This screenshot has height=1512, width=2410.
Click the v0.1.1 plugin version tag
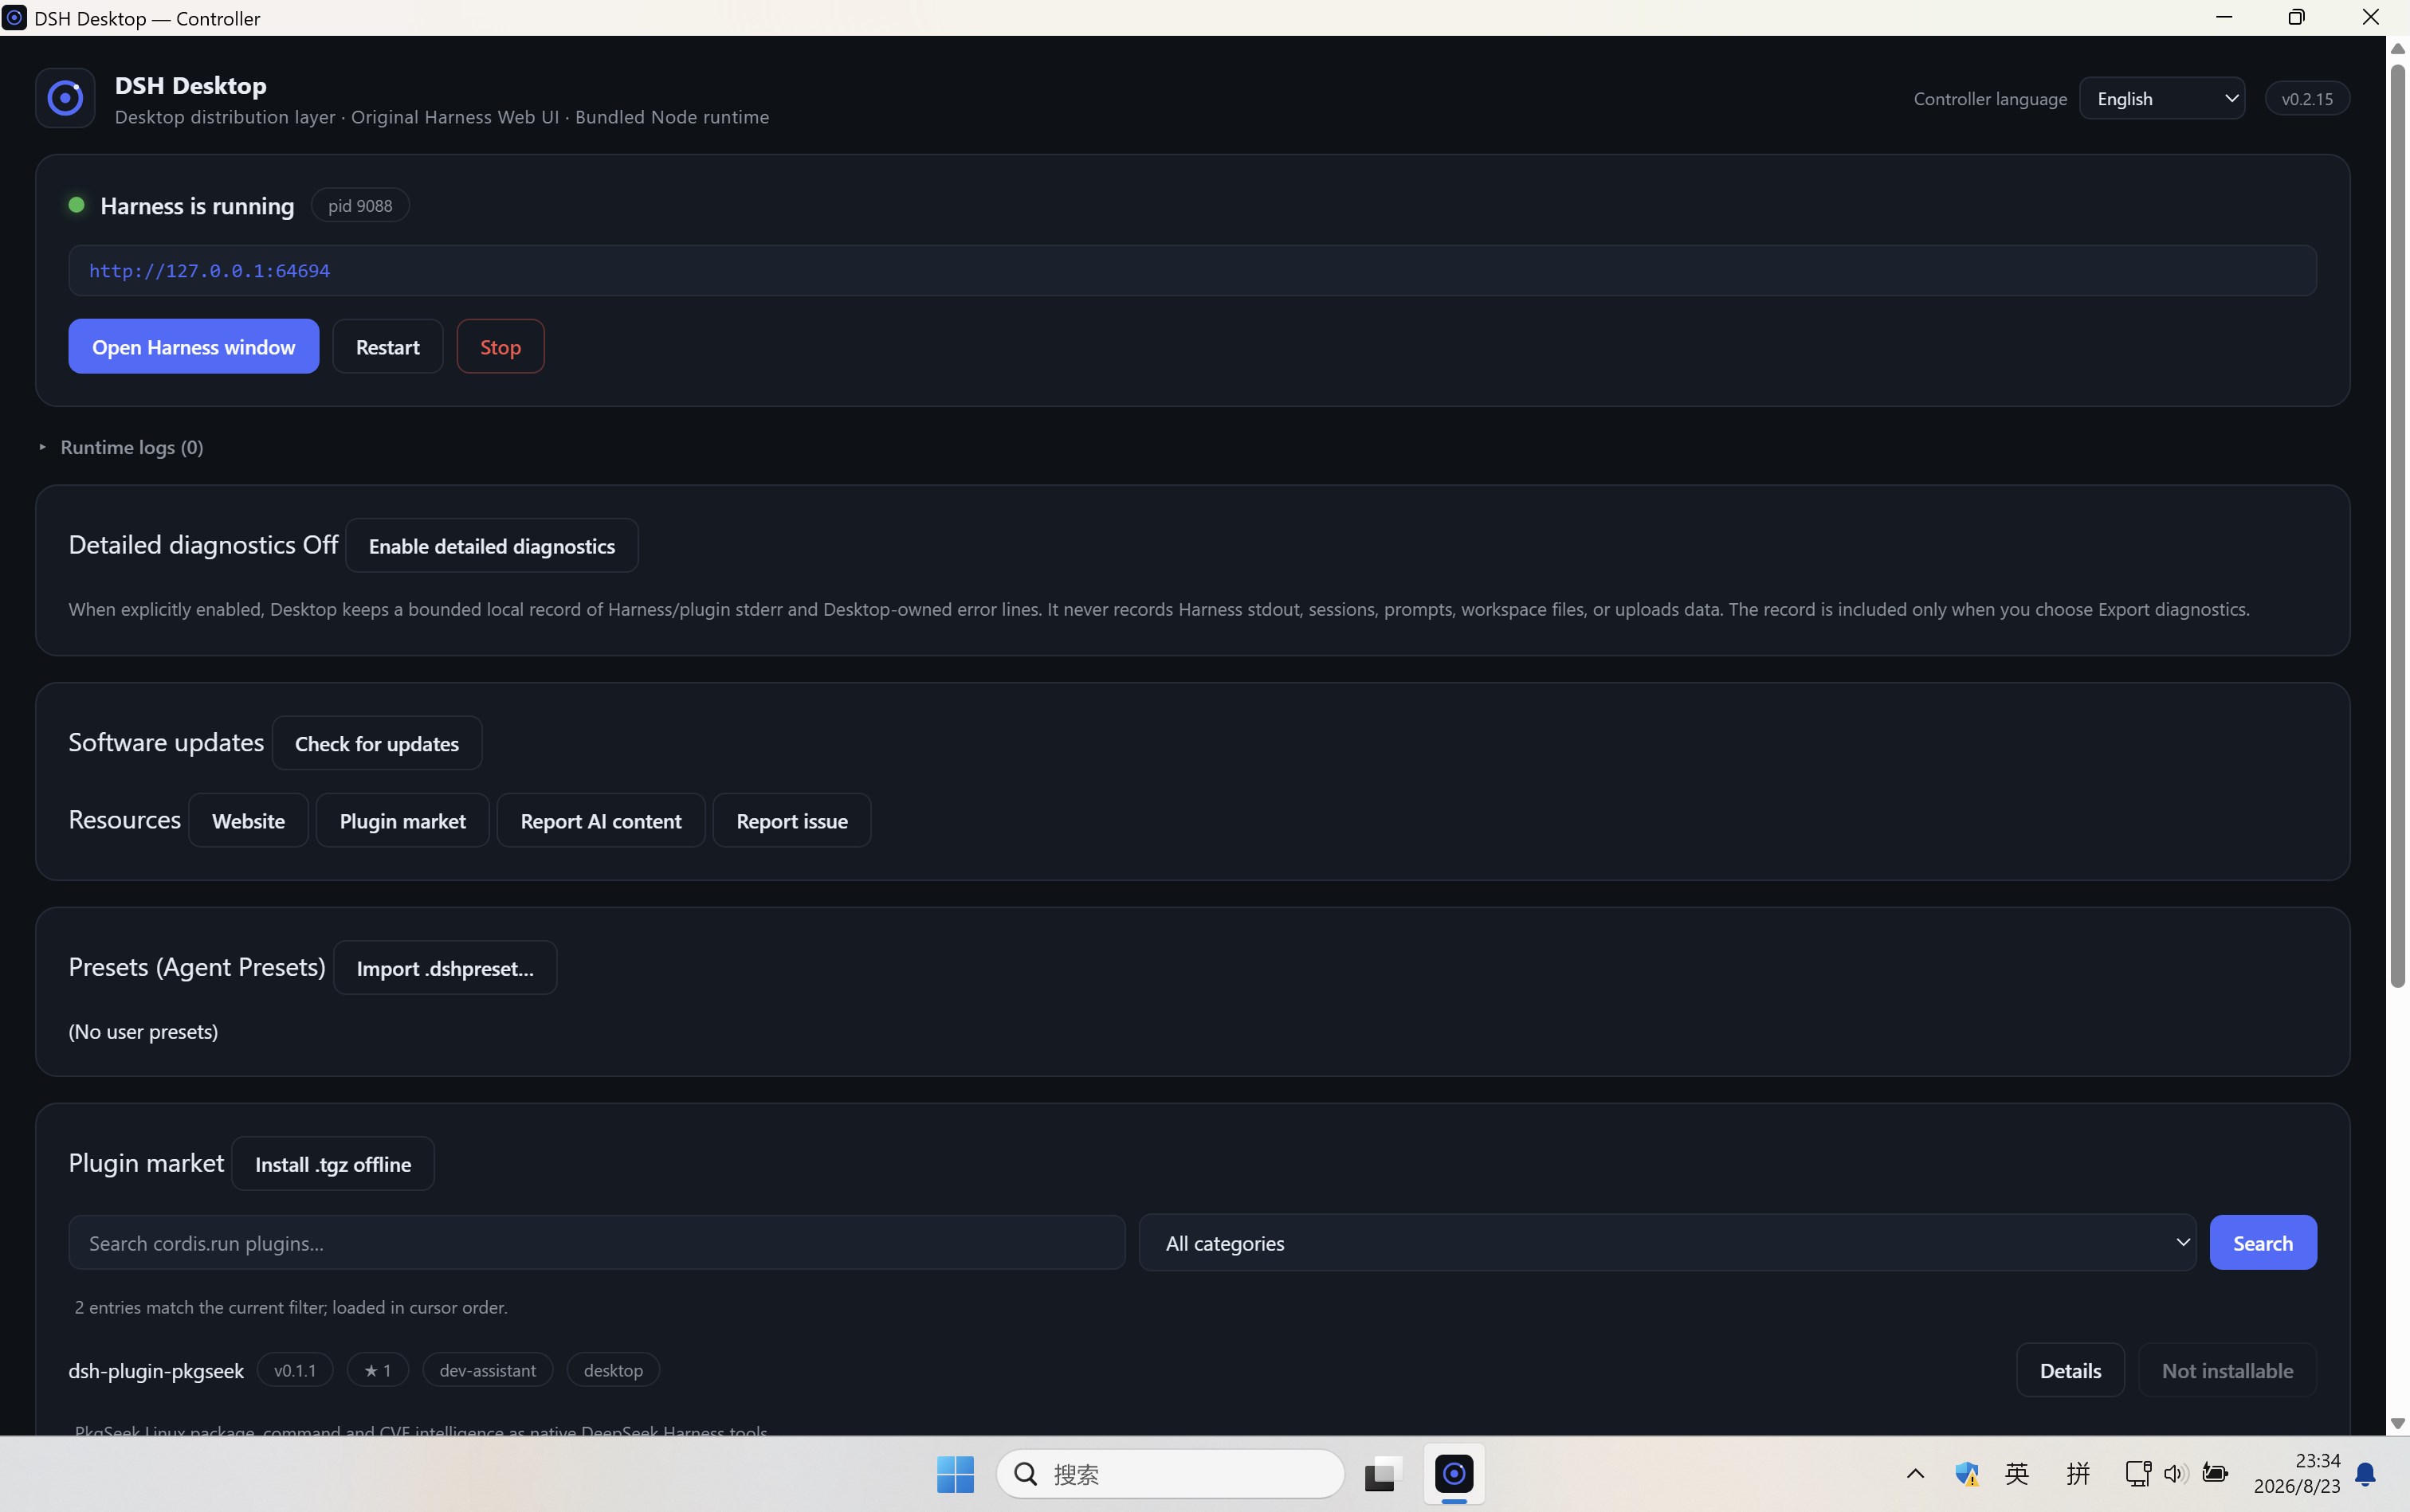(x=295, y=1370)
